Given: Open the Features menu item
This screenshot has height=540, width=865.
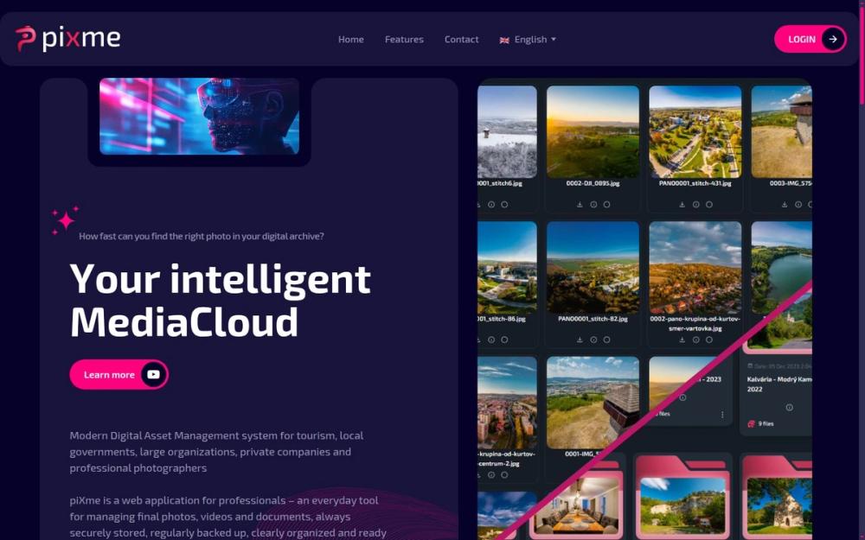Looking at the screenshot, I should tap(404, 40).
